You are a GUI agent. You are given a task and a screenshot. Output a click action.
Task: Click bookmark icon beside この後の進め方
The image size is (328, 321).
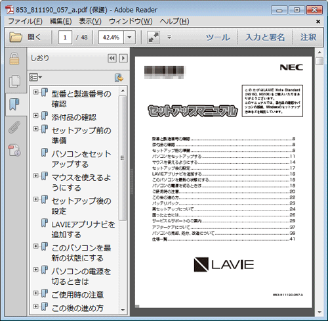point(45,307)
